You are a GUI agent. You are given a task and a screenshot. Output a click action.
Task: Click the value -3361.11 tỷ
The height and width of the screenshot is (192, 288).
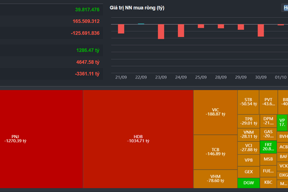87,74
